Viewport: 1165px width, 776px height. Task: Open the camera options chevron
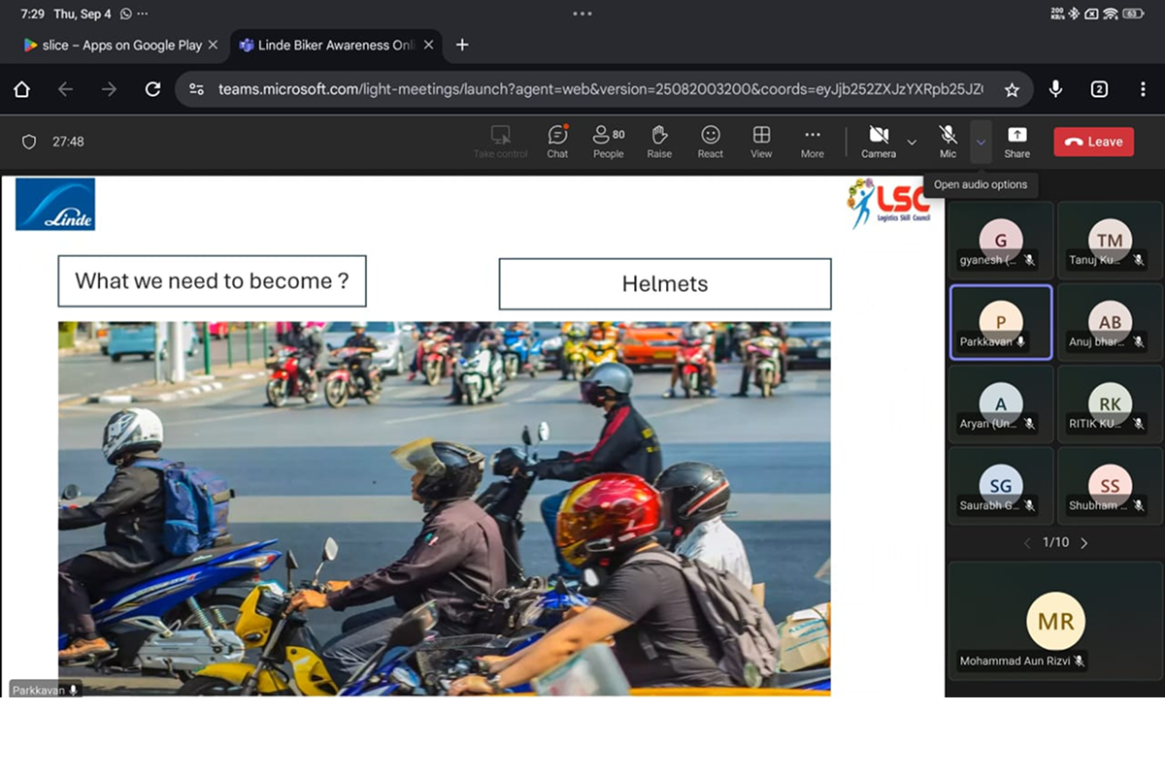pyautogui.click(x=911, y=142)
